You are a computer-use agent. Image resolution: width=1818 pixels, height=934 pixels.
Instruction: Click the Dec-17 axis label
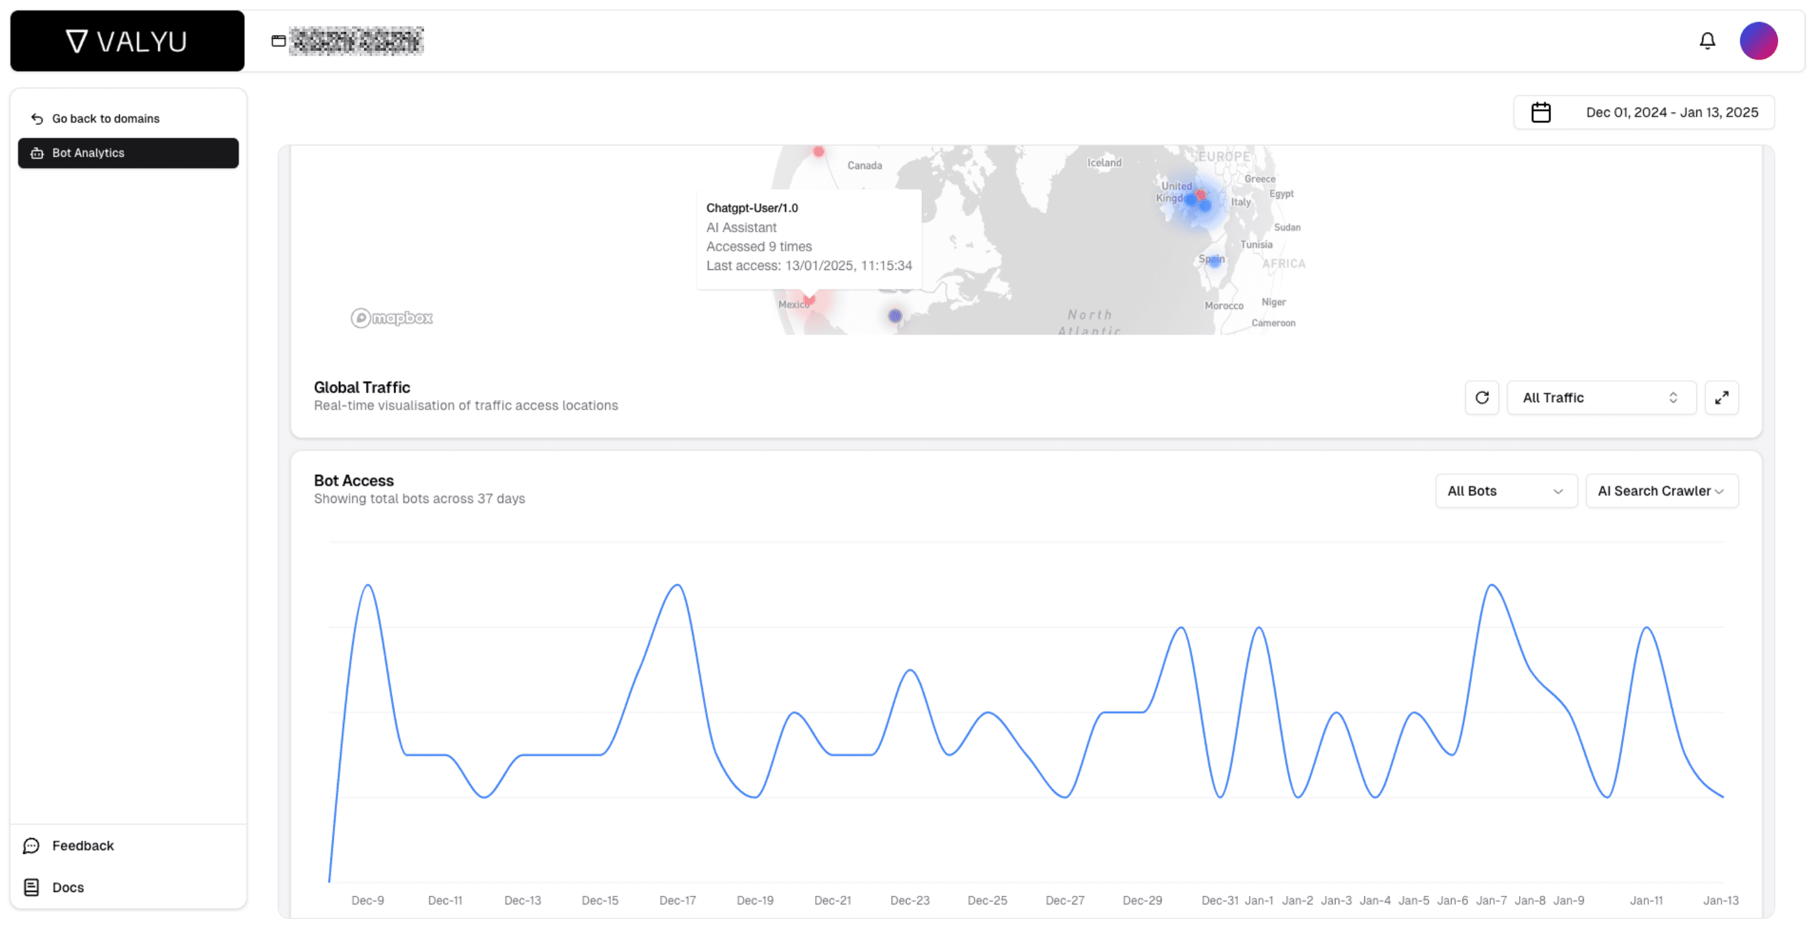(677, 900)
